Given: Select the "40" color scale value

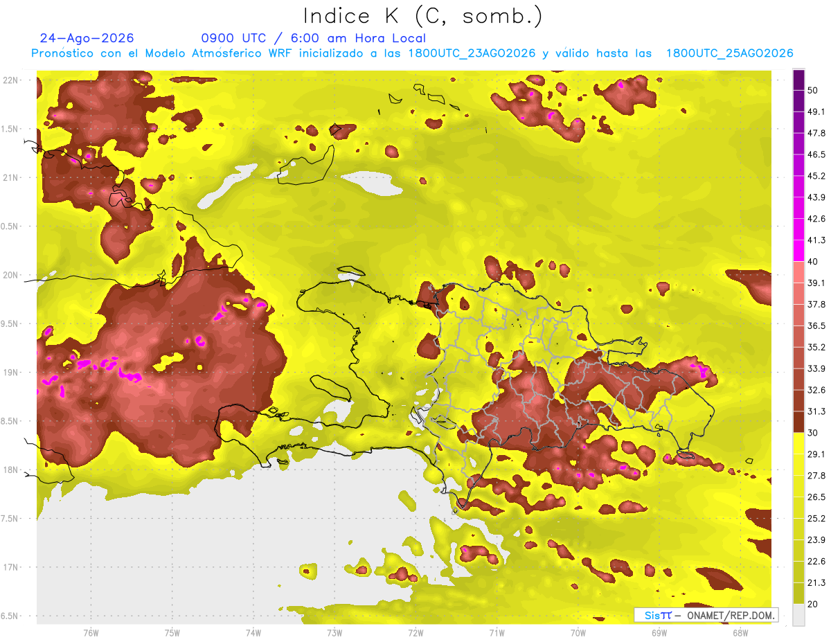Looking at the screenshot, I should [813, 261].
